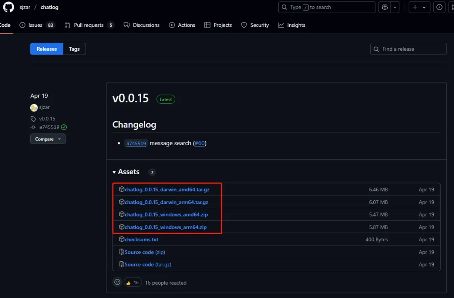Click the Pull requests count badge 5
Image resolution: width=454 pixels, height=298 pixels.
111,25
